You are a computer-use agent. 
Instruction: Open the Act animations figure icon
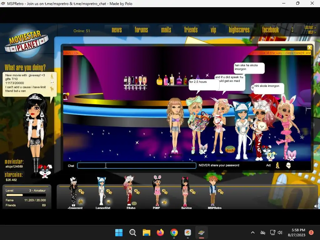click(278, 165)
